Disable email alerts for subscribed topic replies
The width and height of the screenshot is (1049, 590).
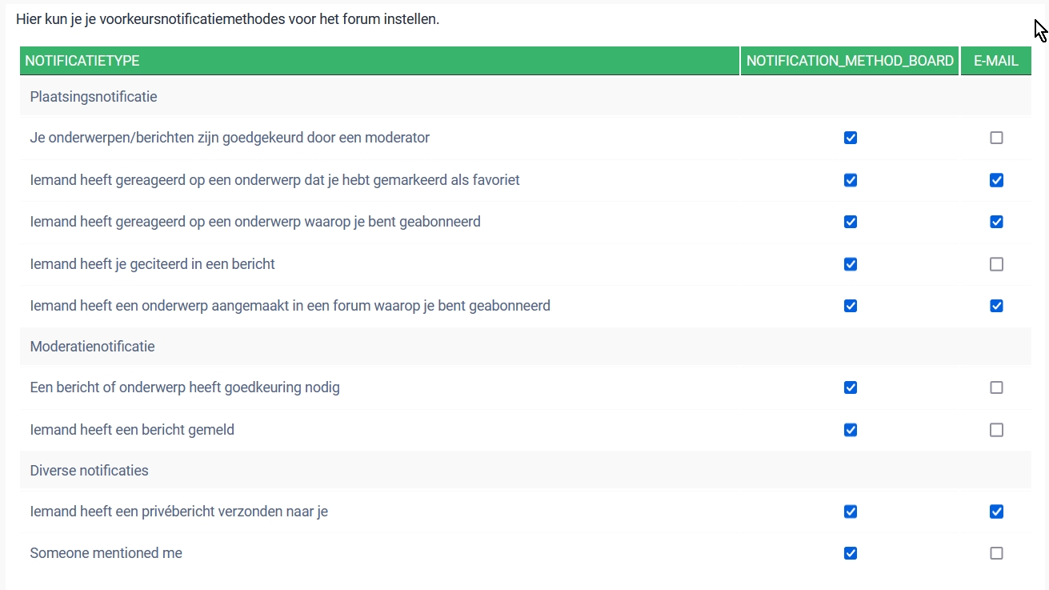pos(996,222)
